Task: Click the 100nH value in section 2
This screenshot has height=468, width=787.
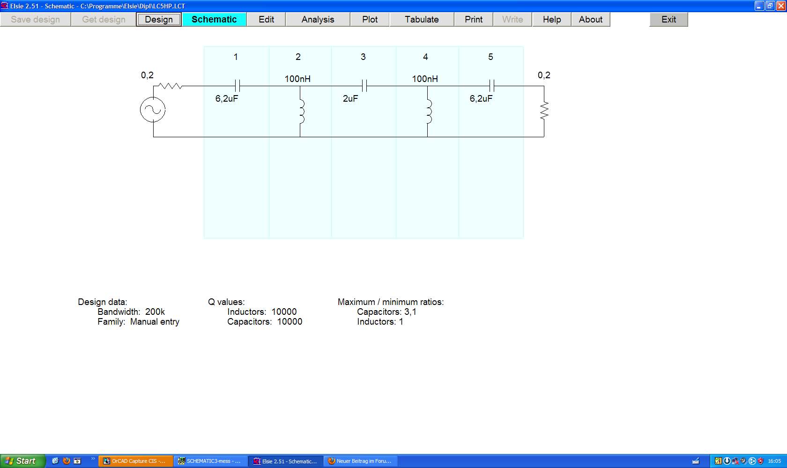Action: tap(297, 79)
